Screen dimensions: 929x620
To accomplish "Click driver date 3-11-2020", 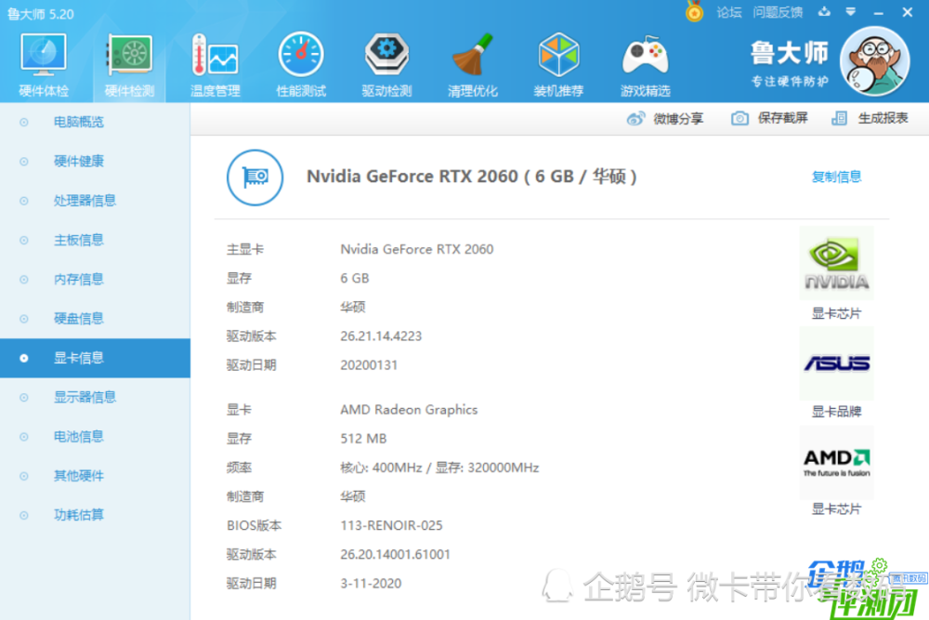I will pos(371,583).
